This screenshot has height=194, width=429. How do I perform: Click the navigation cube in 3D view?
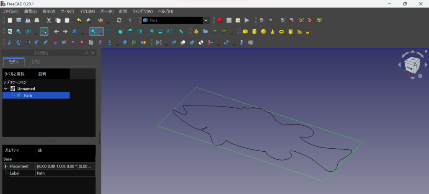[x=412, y=65]
